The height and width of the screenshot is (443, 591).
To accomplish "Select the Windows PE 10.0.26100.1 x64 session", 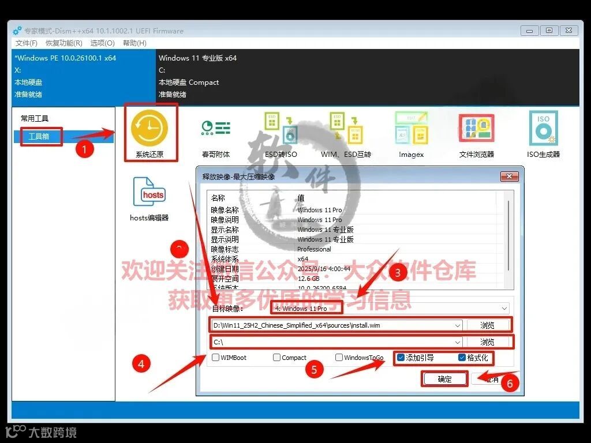I will 84,77.
